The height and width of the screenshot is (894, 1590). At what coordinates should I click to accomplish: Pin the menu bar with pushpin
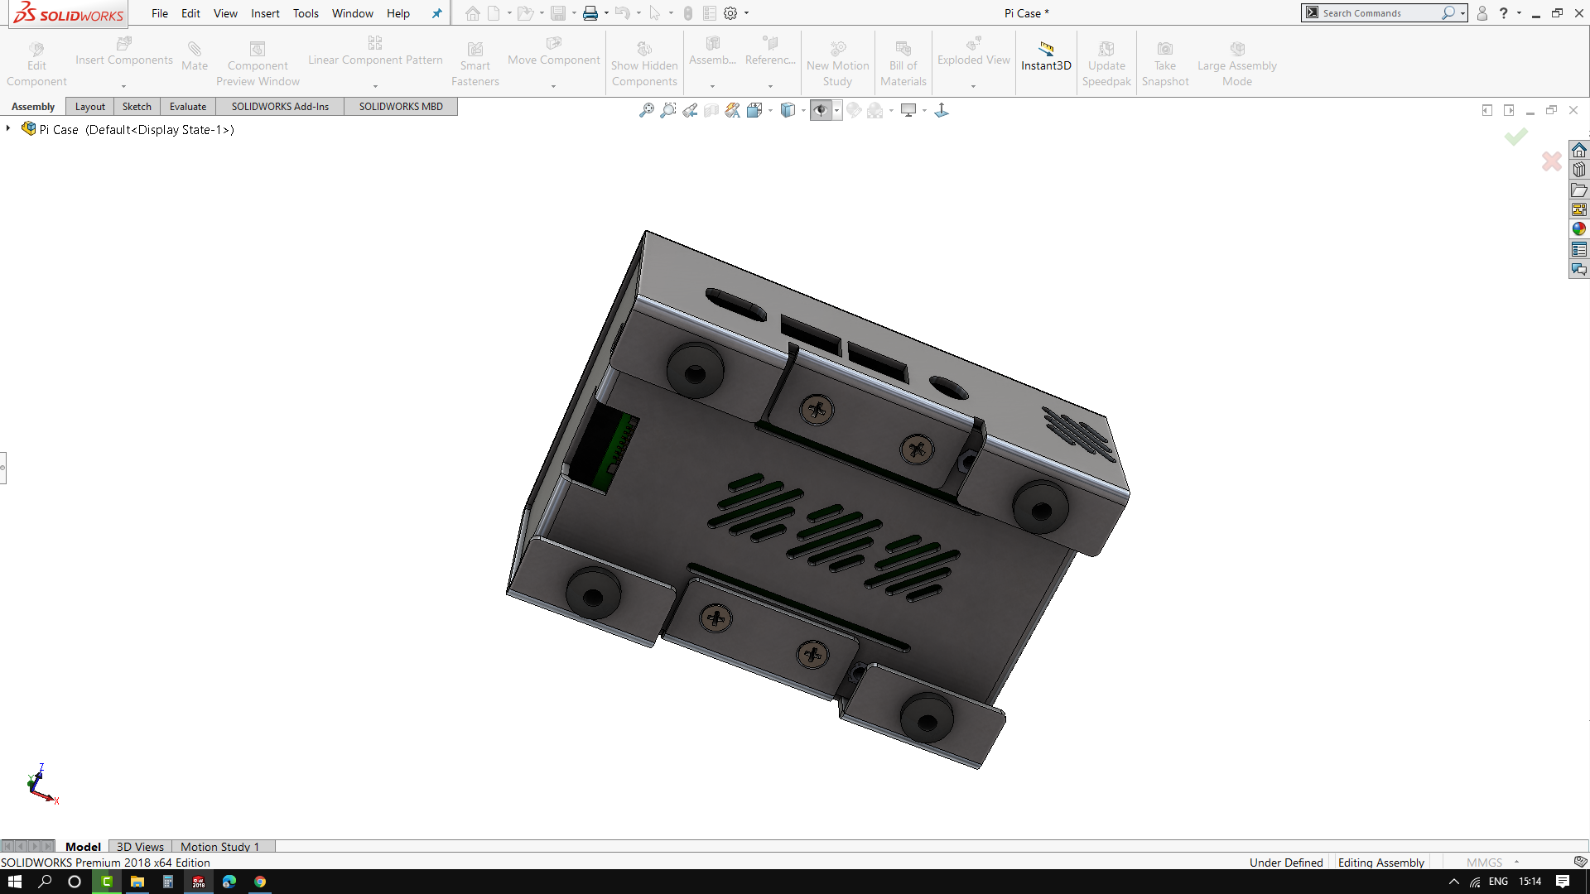(x=436, y=13)
